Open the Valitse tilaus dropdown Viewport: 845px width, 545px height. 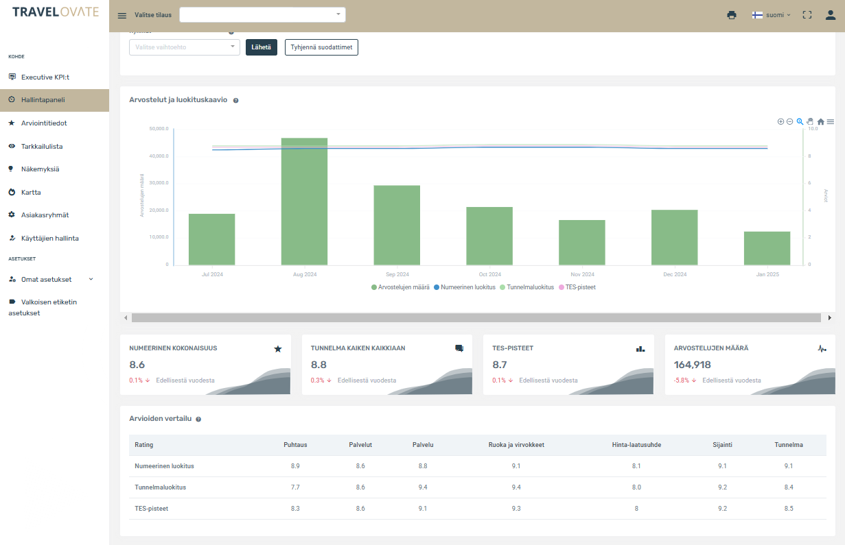(262, 15)
